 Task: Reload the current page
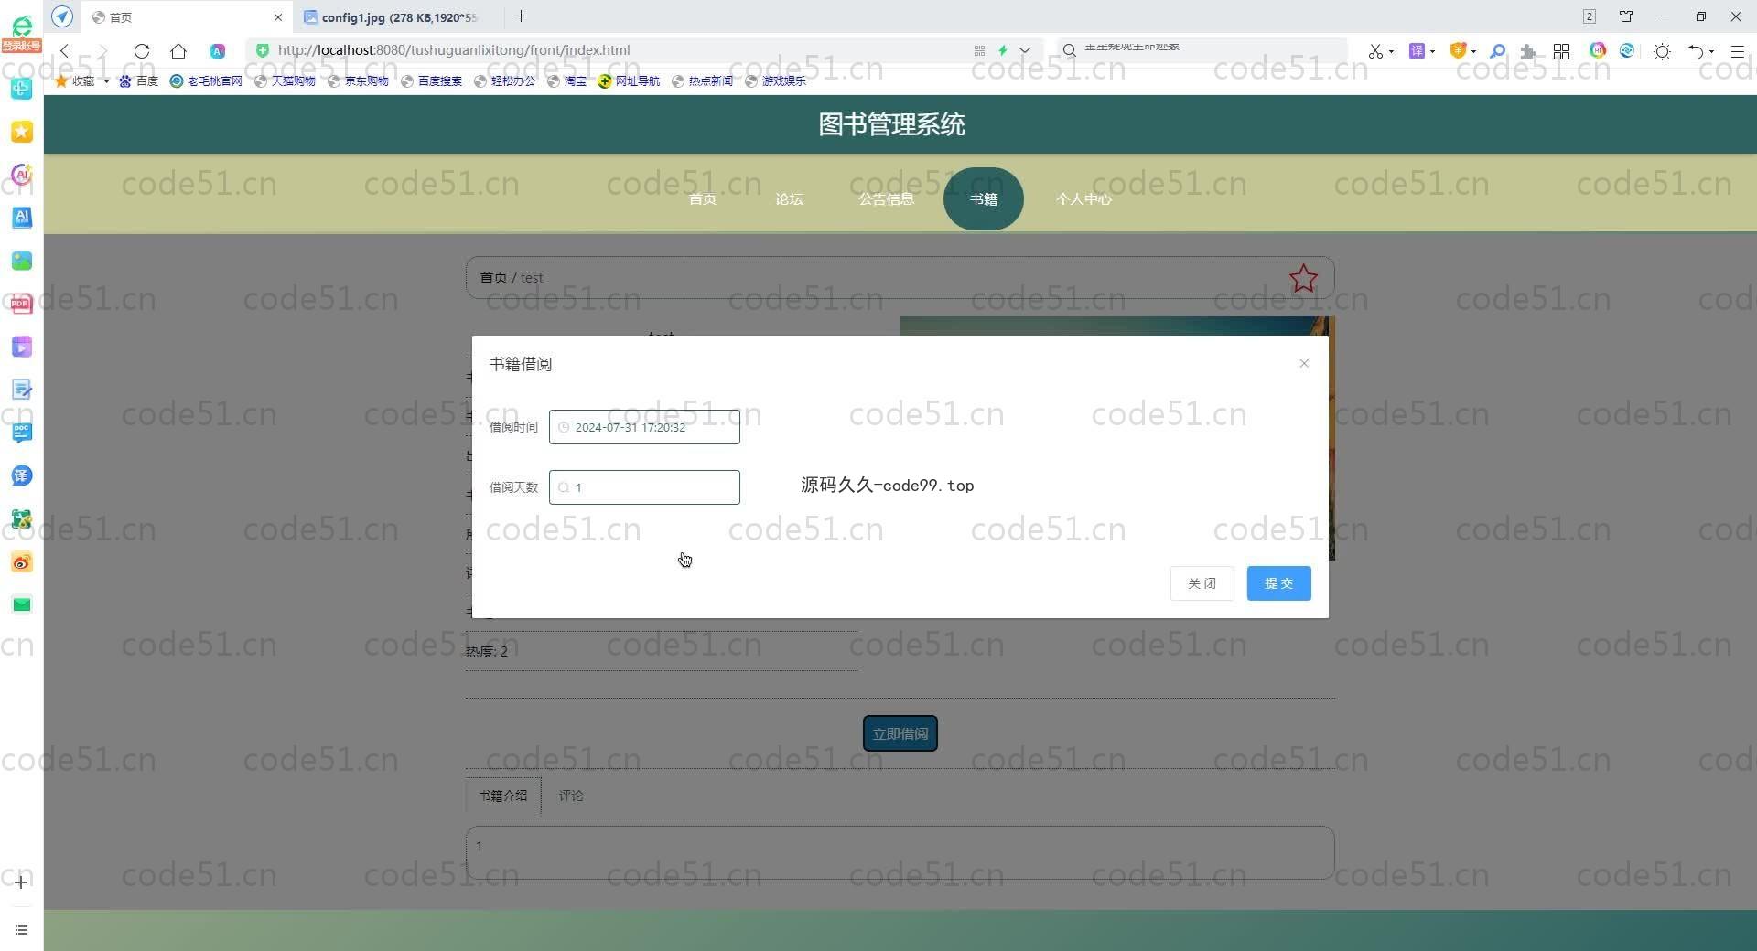coord(142,51)
